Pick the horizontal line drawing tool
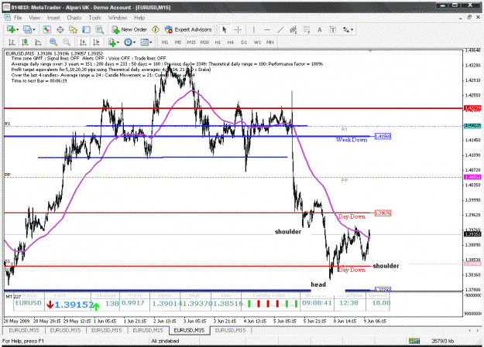Viewport: 484px width, 347px height. point(267,29)
